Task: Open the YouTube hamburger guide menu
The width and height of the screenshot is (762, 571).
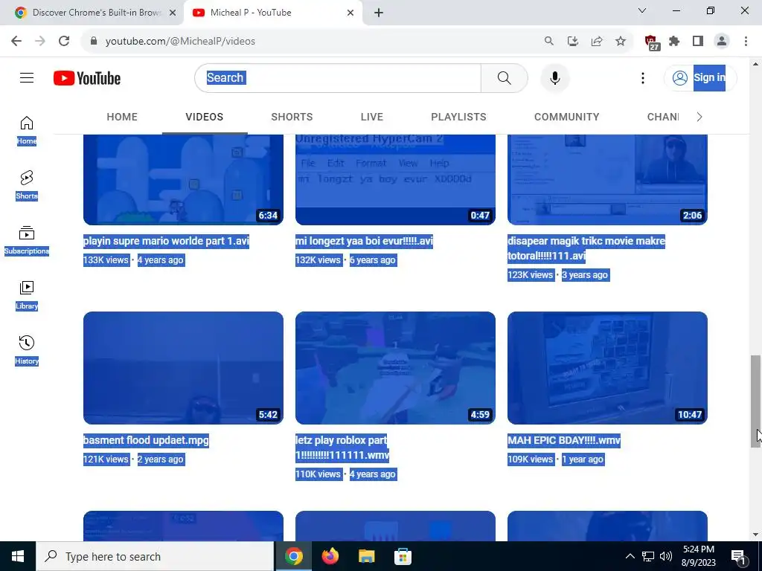Action: click(x=27, y=77)
